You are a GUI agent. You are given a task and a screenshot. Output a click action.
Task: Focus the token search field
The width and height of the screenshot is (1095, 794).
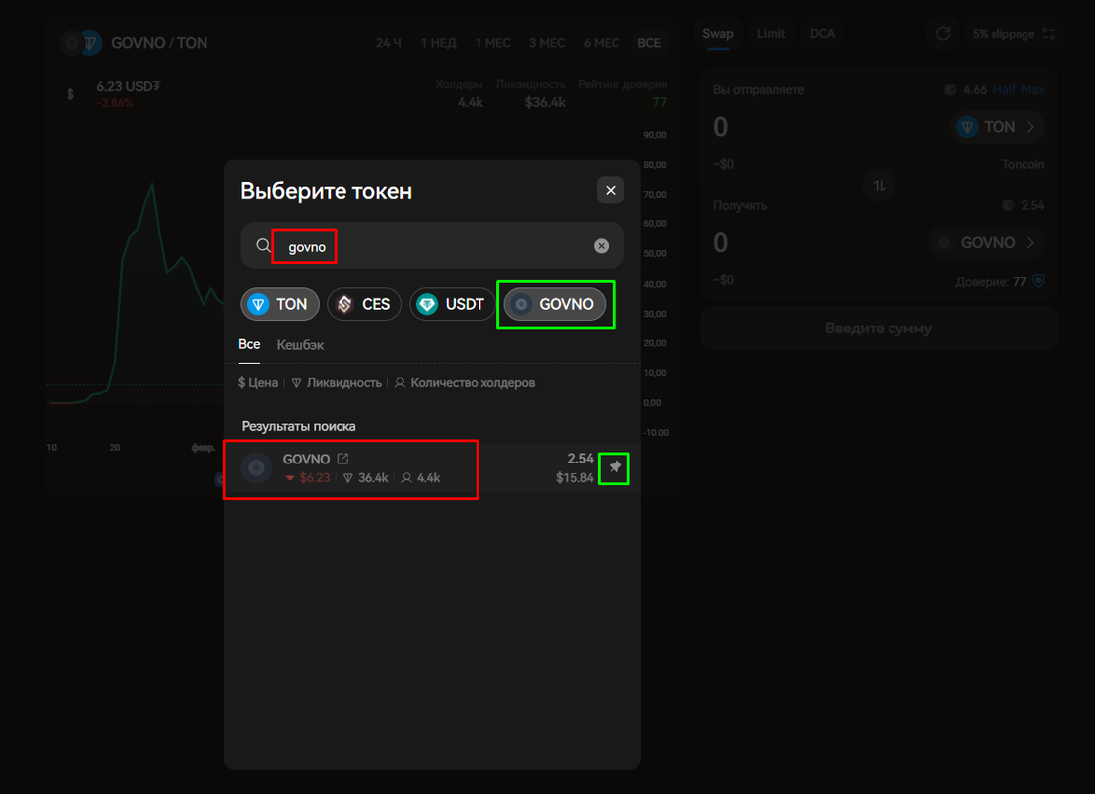coord(432,246)
